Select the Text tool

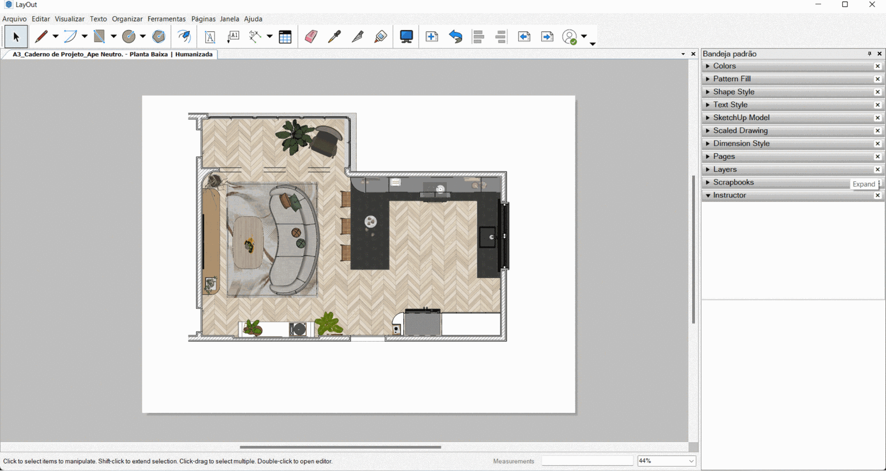(x=210, y=36)
